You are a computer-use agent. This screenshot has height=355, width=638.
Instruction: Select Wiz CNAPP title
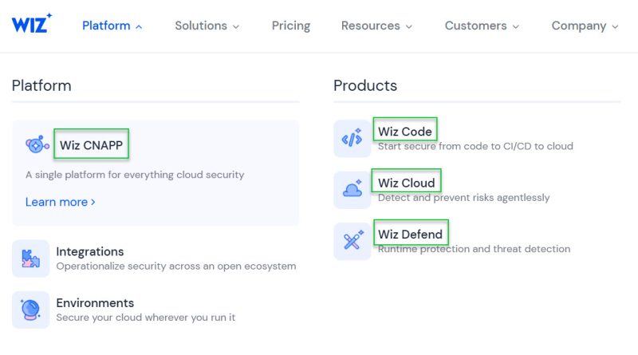[x=91, y=145]
